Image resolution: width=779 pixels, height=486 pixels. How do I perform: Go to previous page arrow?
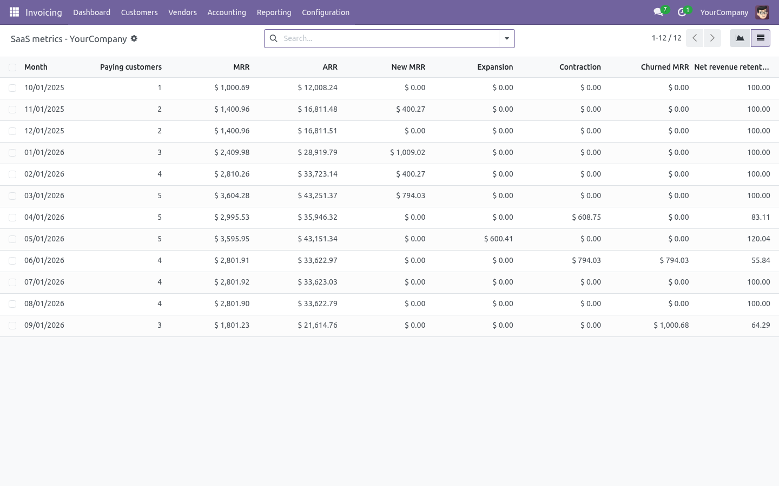pos(695,38)
